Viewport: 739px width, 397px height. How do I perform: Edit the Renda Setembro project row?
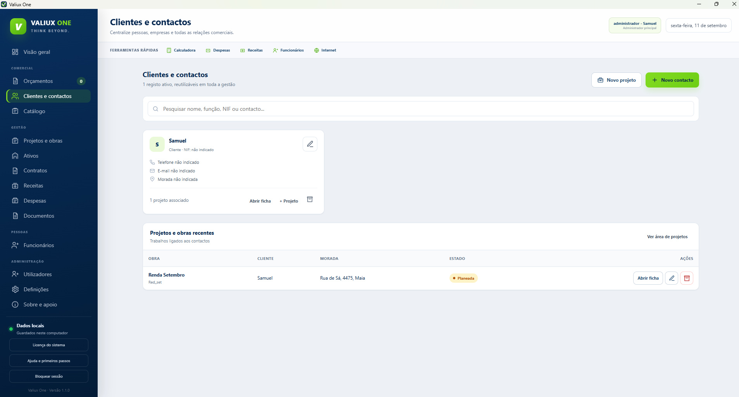tap(672, 278)
